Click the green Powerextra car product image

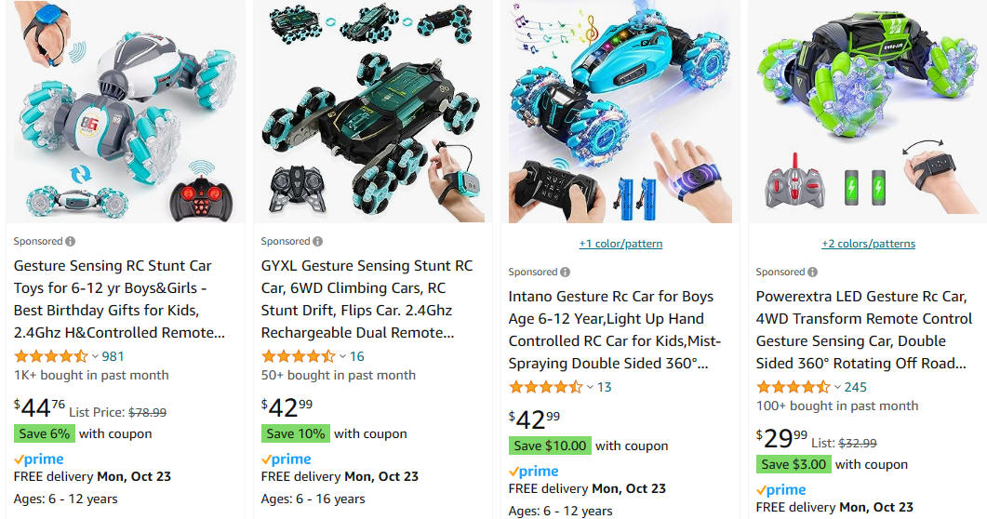click(868, 112)
